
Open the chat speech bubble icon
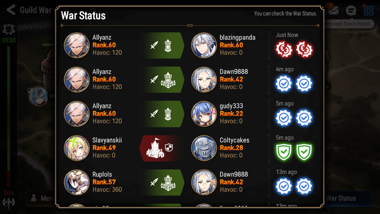(x=351, y=11)
